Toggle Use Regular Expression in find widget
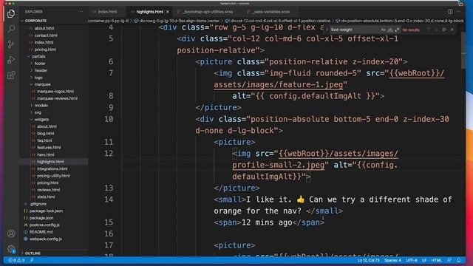473x266 pixels. [397, 30]
